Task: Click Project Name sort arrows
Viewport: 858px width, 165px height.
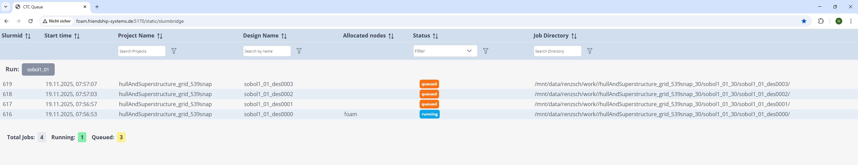Action: tap(160, 36)
